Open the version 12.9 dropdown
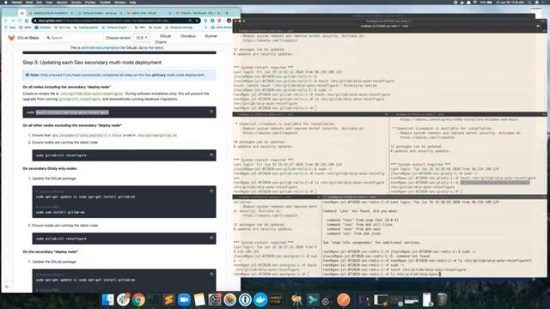 coord(141,38)
